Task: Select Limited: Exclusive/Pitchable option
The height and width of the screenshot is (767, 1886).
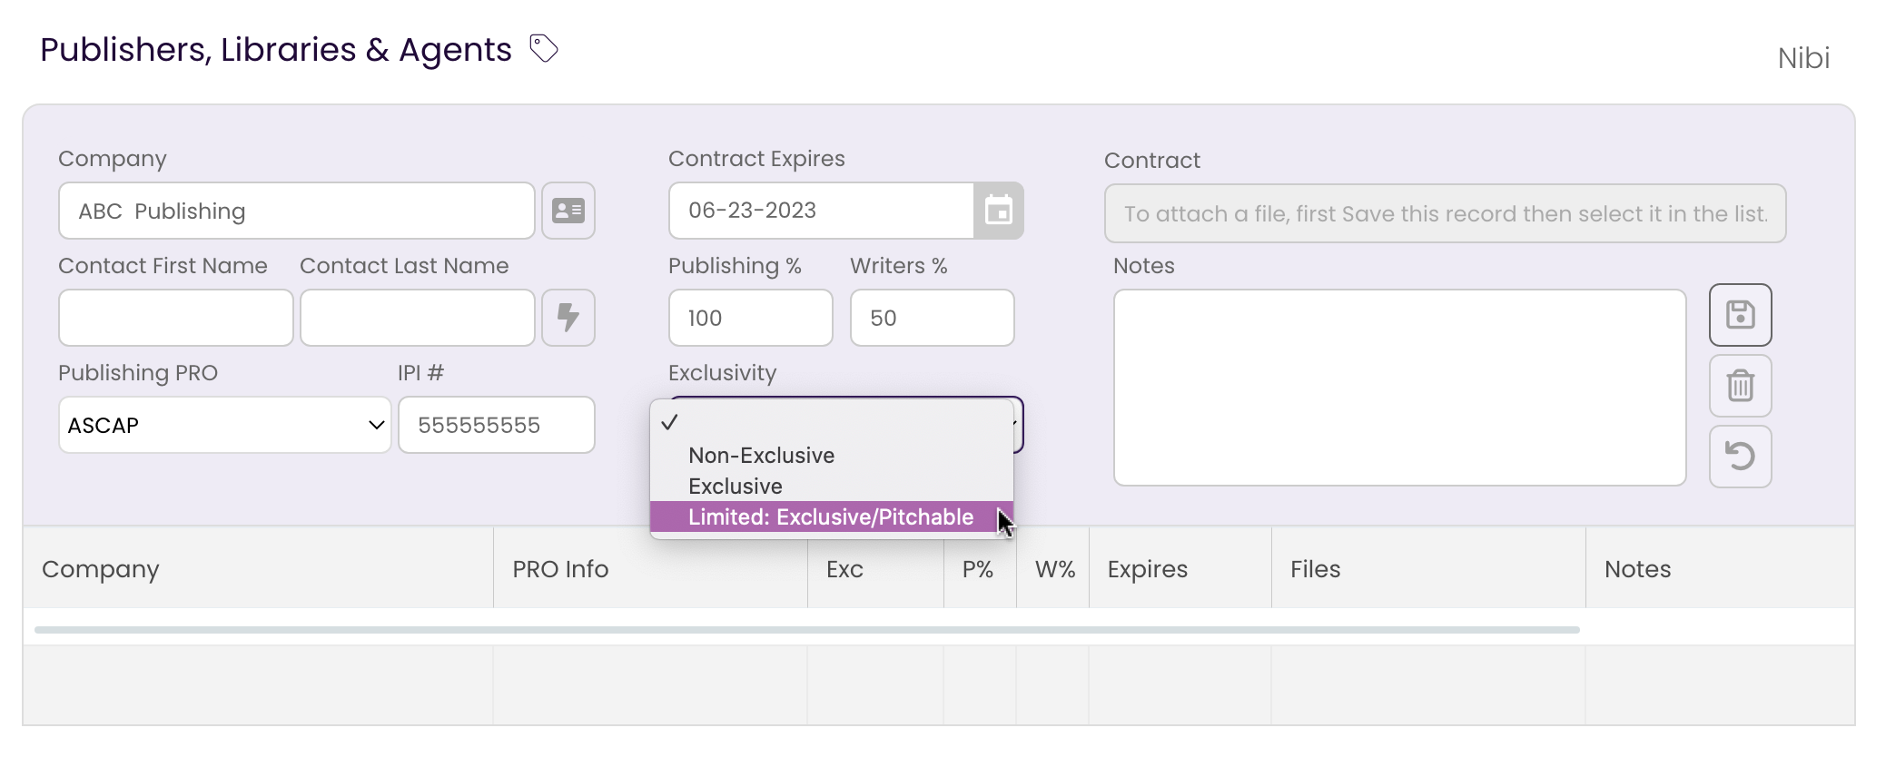Action: (831, 517)
